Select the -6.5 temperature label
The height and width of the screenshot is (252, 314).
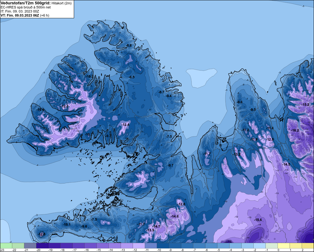pos(131,77)
